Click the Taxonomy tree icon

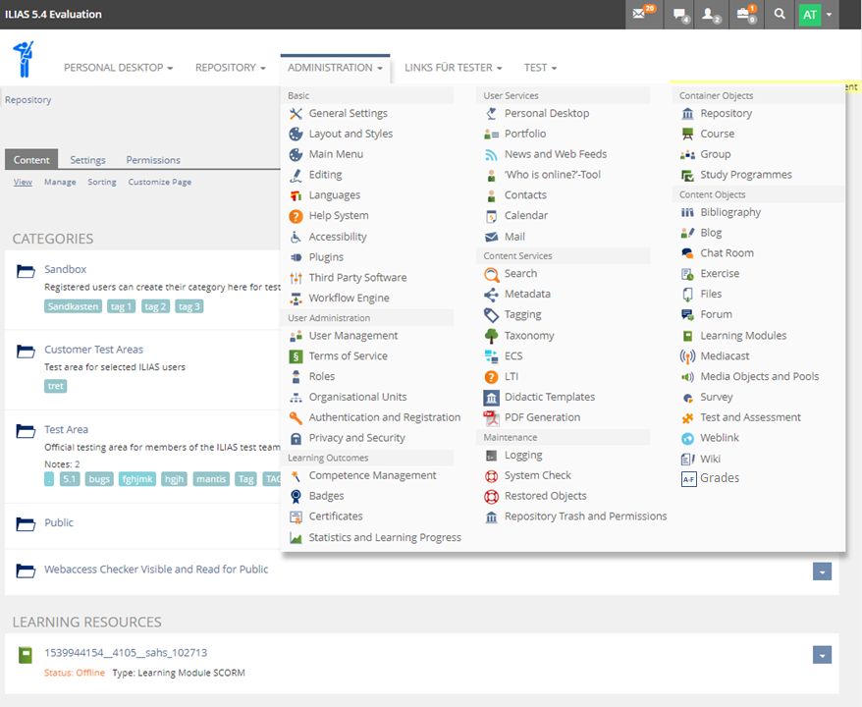coord(492,336)
